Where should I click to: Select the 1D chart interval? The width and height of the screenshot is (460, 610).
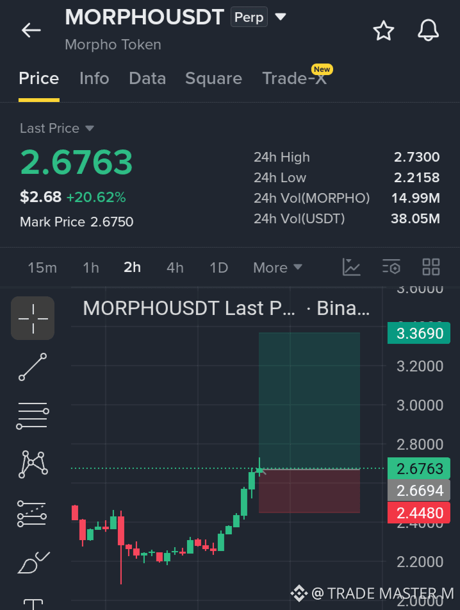[x=218, y=267]
